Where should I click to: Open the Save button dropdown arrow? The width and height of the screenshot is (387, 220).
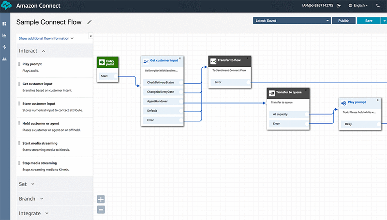click(x=384, y=21)
